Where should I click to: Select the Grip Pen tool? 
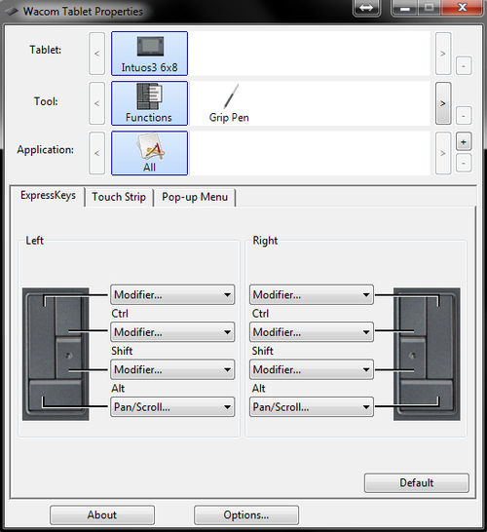(229, 103)
